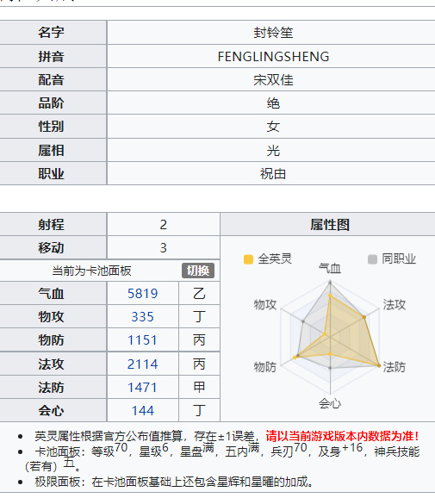The image size is (435, 498).
Task: Click the 卡池面板 note line
Action: pos(222,458)
